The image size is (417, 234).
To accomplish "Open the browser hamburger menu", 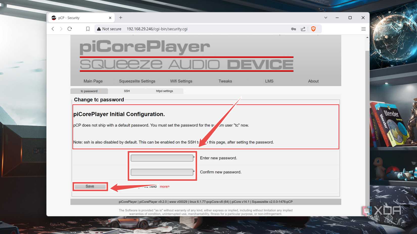I will (x=363, y=29).
